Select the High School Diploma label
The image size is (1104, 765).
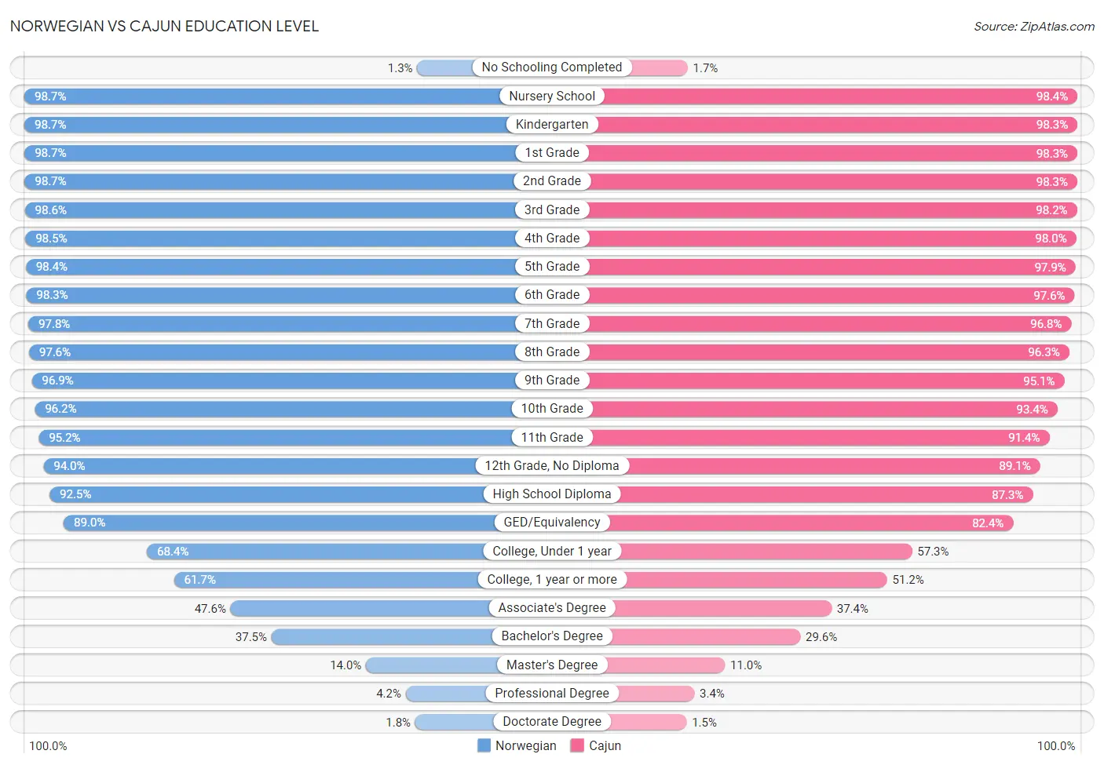pyautogui.click(x=552, y=494)
